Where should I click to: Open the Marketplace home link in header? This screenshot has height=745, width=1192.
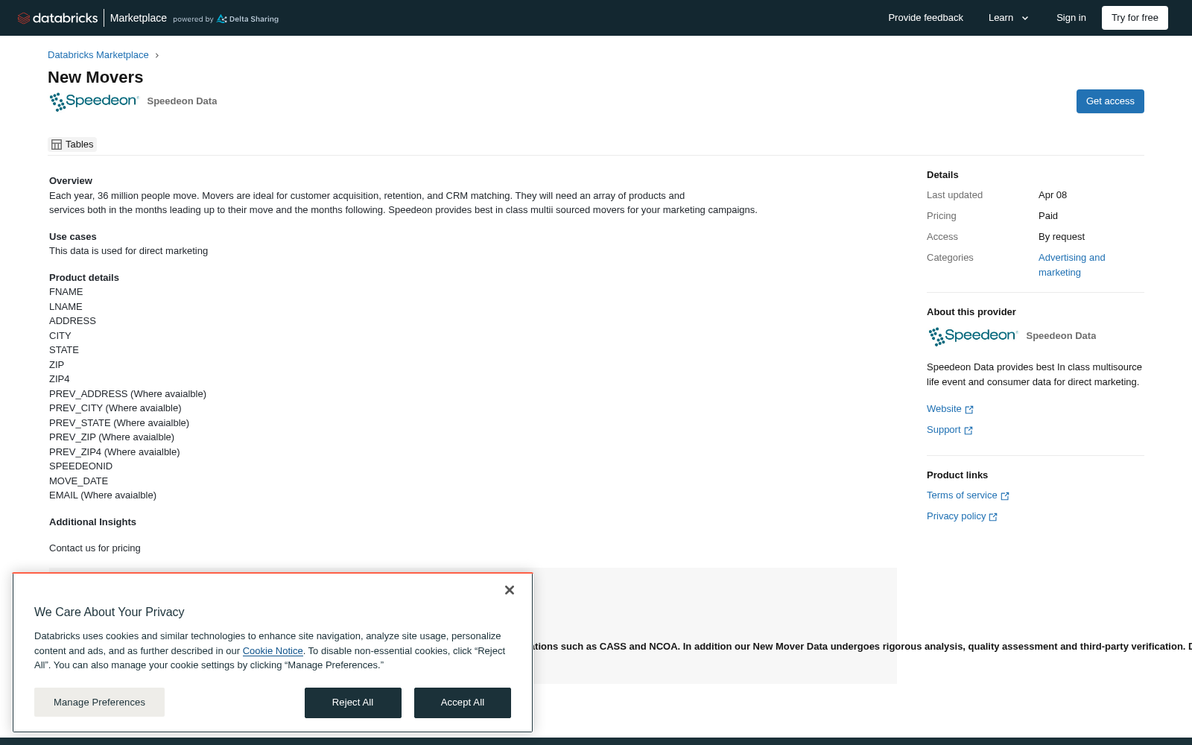pyautogui.click(x=139, y=18)
